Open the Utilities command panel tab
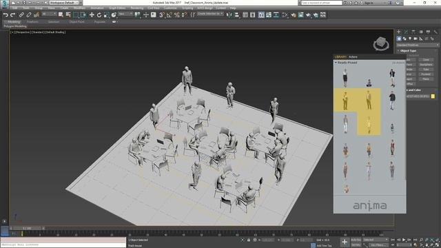The width and height of the screenshot is (441, 248). (435, 32)
